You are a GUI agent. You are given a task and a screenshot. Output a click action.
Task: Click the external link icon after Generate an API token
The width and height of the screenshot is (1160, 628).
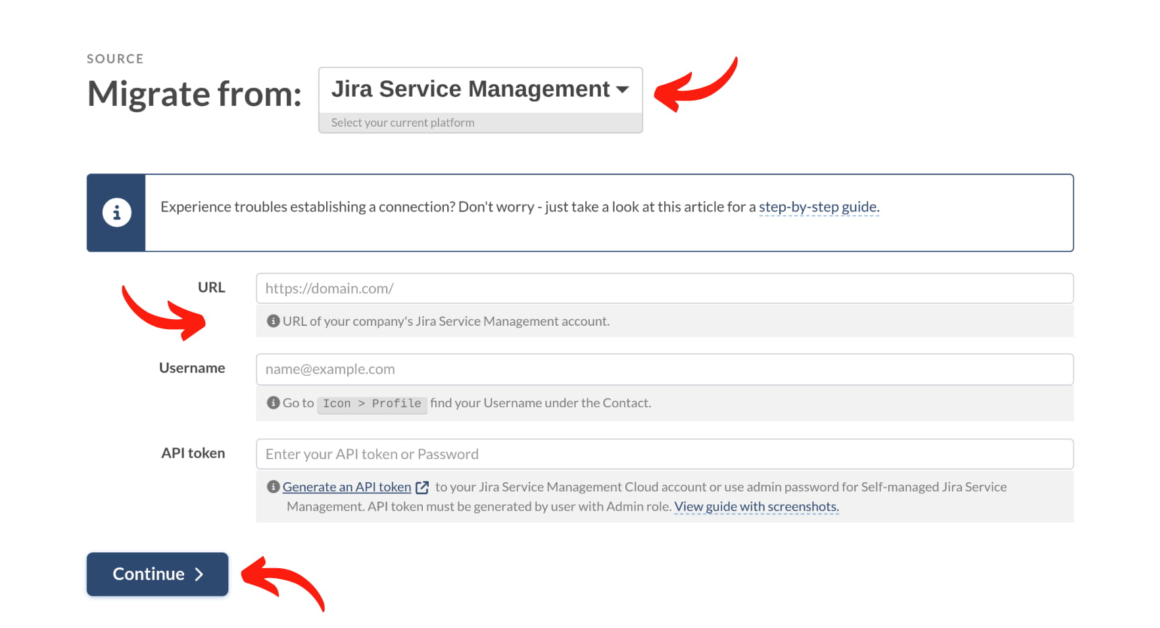click(x=422, y=487)
